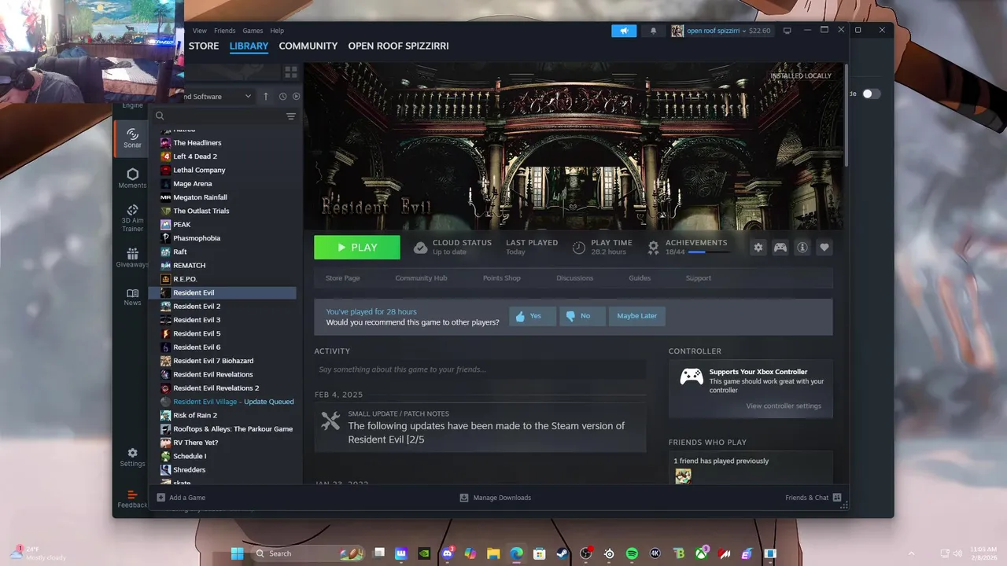Click the recent activity clock filter icon
This screenshot has width=1007, height=566.
[282, 97]
